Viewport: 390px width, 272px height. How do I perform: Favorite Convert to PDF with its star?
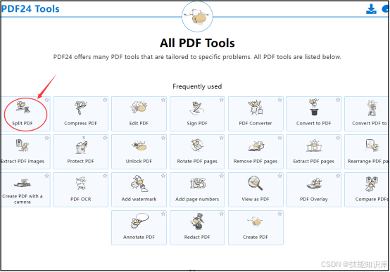coord(338,100)
